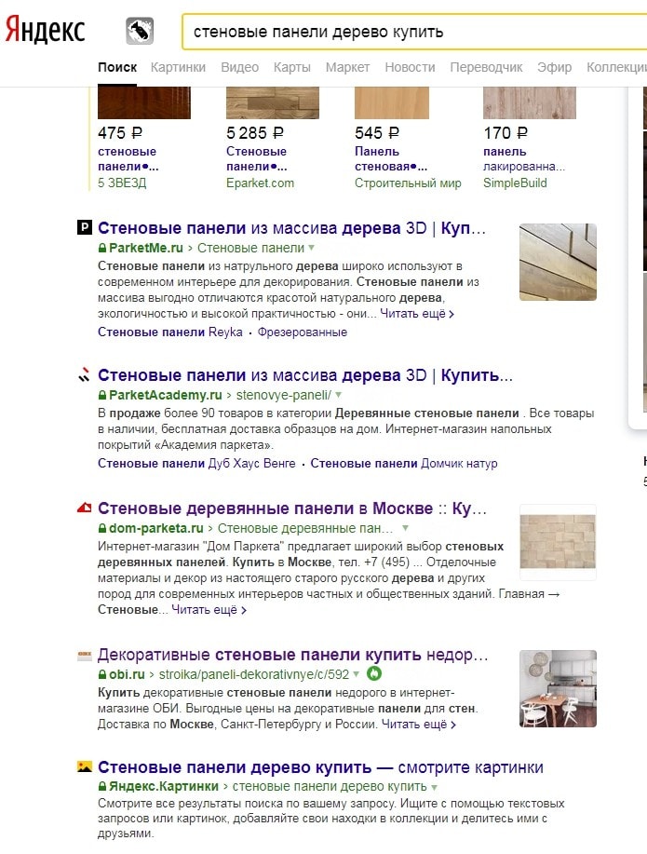
Task: Open the wood panel thumbnail for dom-parketa.ru
Action: click(x=558, y=542)
